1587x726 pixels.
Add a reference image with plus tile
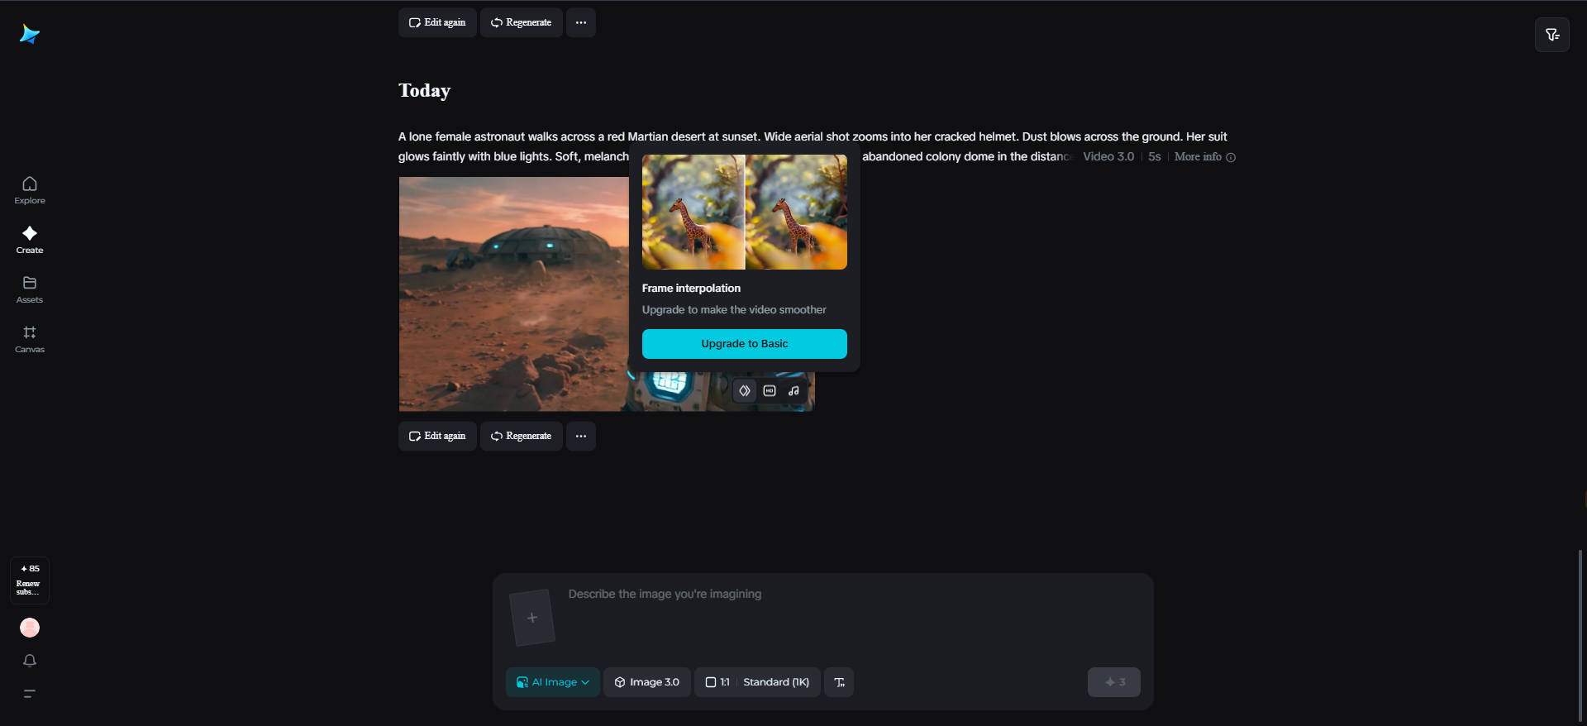click(x=532, y=618)
